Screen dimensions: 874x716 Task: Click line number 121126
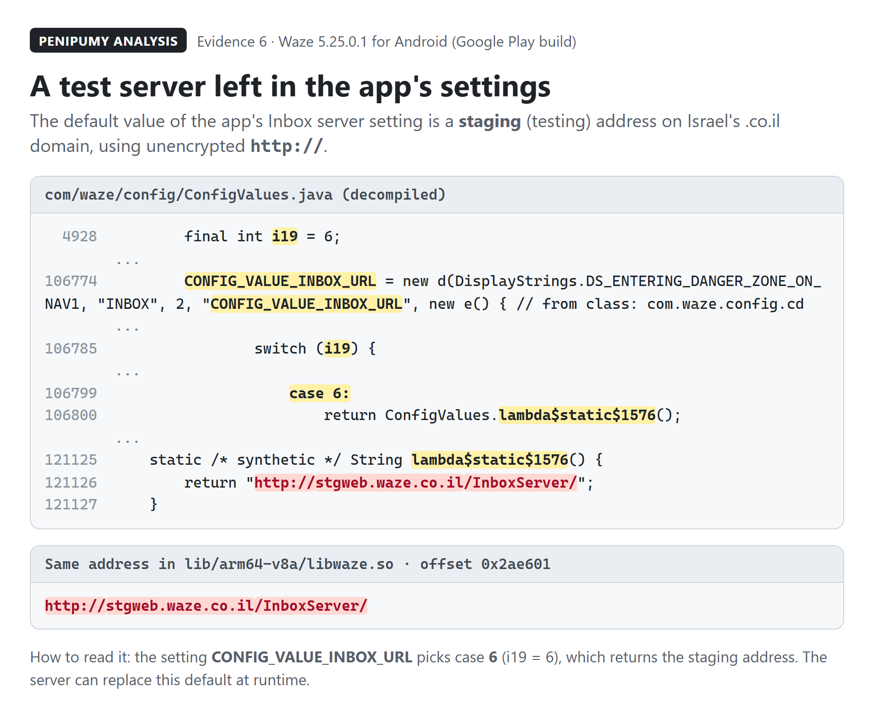click(71, 483)
